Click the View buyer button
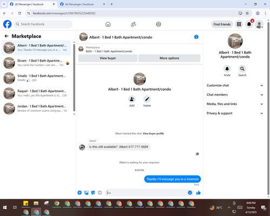The image size is (270, 216). coord(108,58)
